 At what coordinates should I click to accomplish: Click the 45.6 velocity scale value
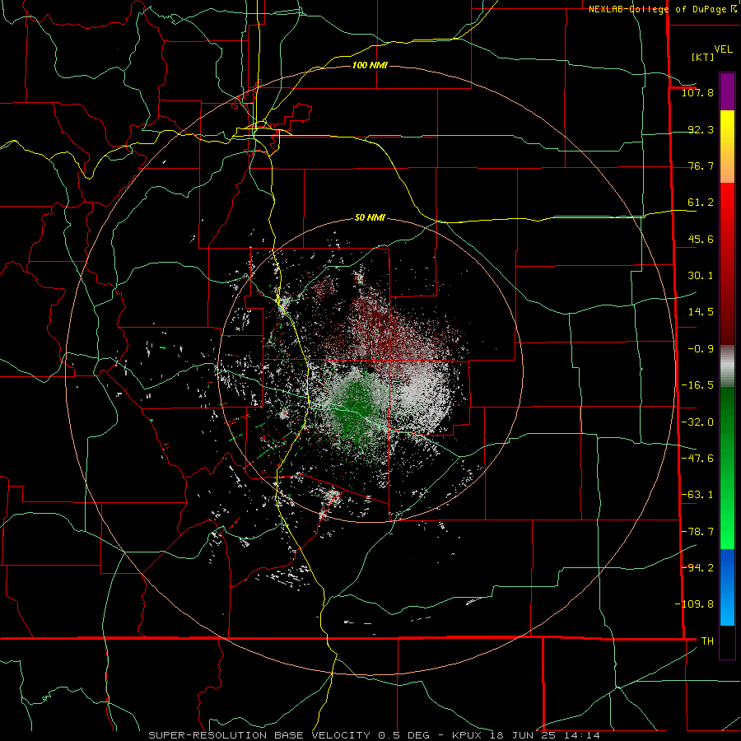[x=701, y=239]
